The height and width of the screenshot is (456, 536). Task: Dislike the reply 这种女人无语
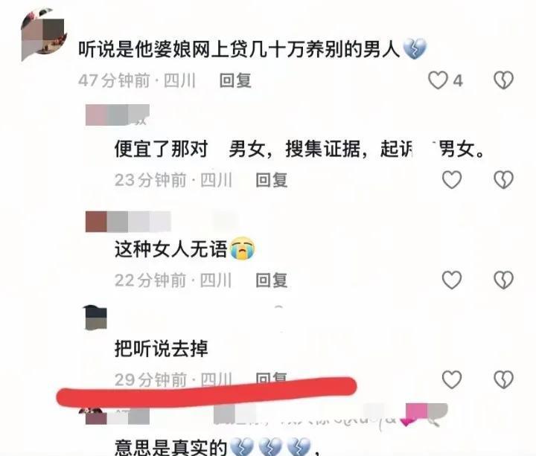tap(503, 280)
